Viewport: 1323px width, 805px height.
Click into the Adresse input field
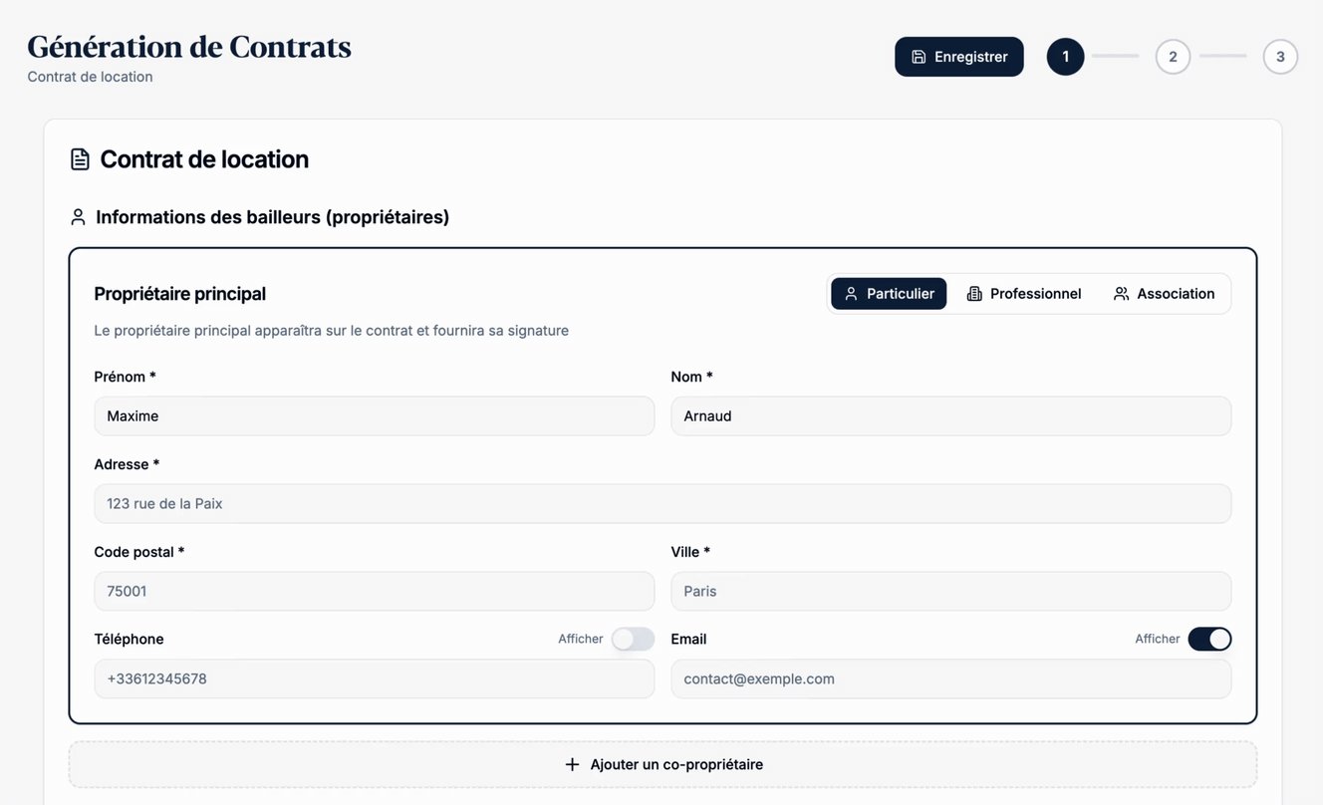click(662, 504)
